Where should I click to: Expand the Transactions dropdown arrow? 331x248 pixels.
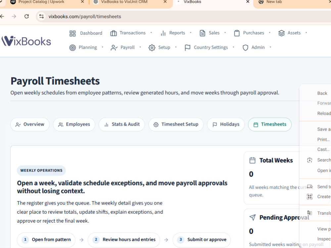(x=151, y=33)
